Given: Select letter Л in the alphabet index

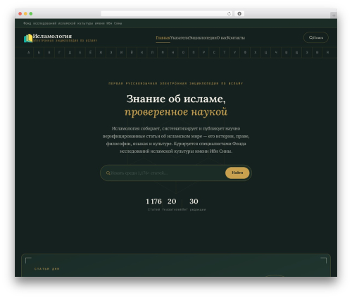Looking at the screenshot, I should [153, 52].
